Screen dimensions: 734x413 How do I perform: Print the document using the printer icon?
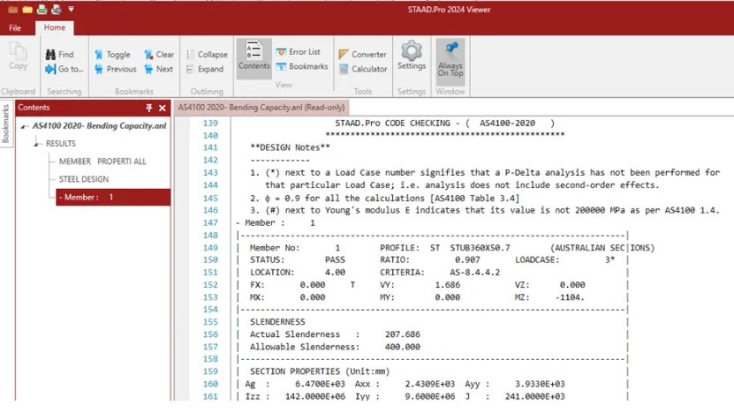point(42,10)
